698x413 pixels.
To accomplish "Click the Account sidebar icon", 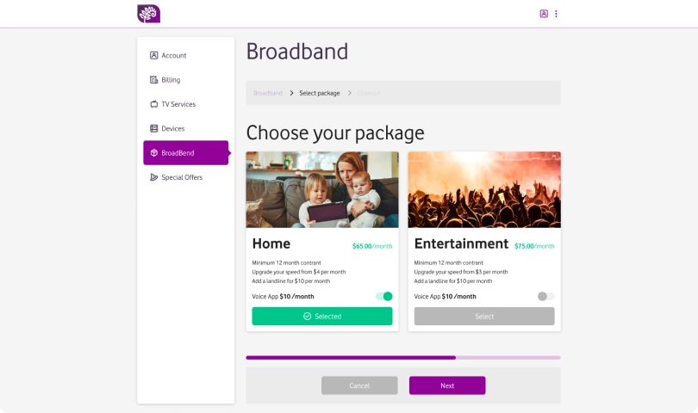I will (x=154, y=56).
